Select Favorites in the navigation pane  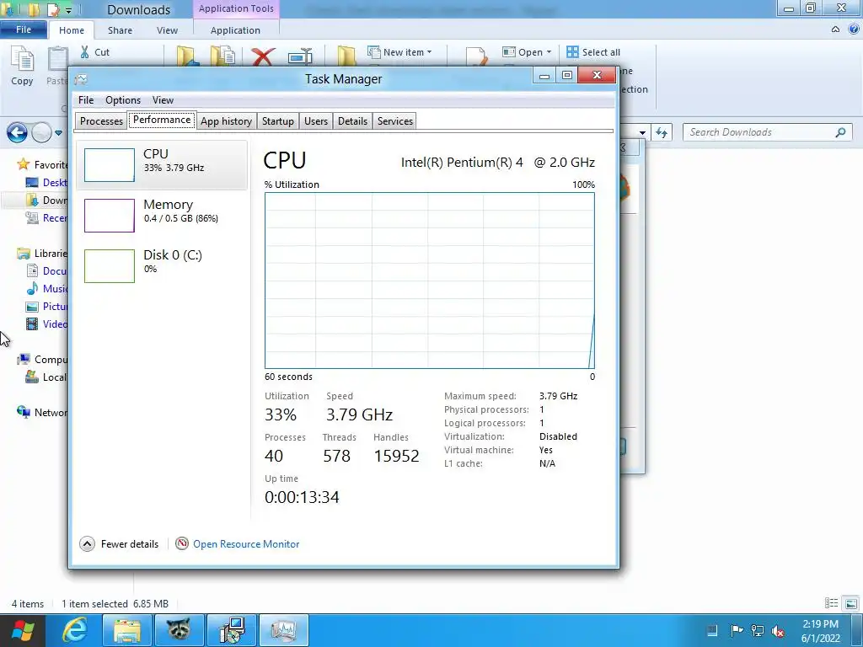click(42, 164)
